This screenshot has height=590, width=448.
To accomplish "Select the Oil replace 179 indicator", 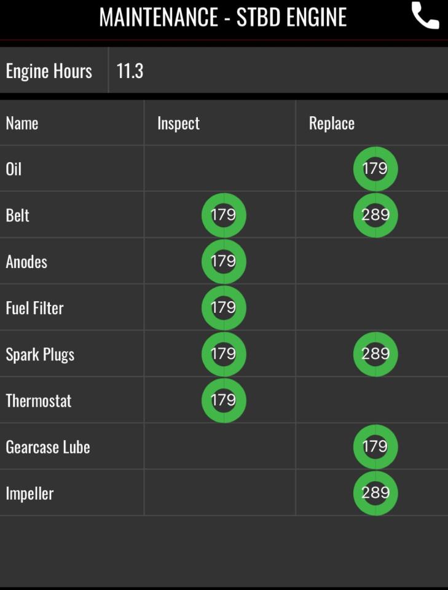I will (x=375, y=168).
